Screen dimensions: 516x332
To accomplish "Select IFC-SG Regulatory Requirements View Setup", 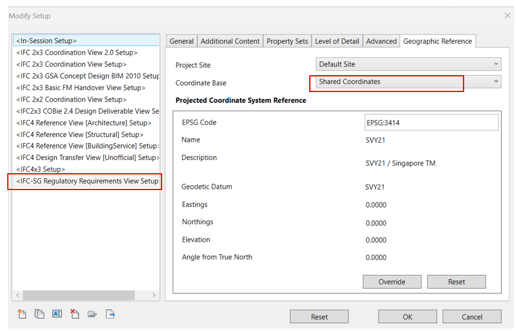I will (87, 181).
